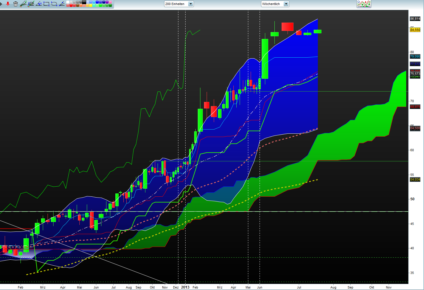The image size is (424, 290).
Task: Click the Dez label on time axis
Action: tap(176, 287)
